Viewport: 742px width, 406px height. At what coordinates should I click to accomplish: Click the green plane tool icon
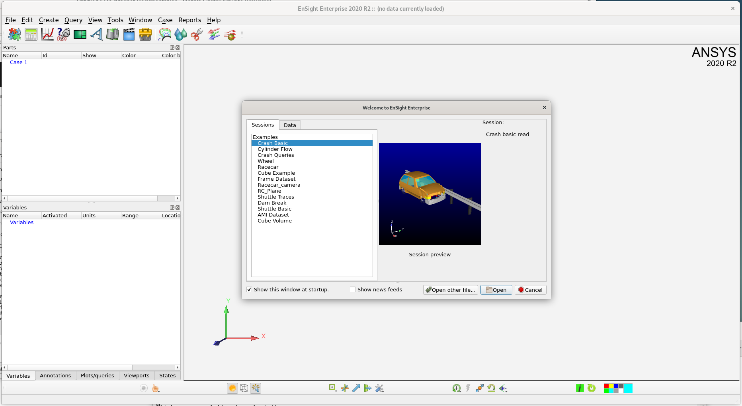point(368,388)
